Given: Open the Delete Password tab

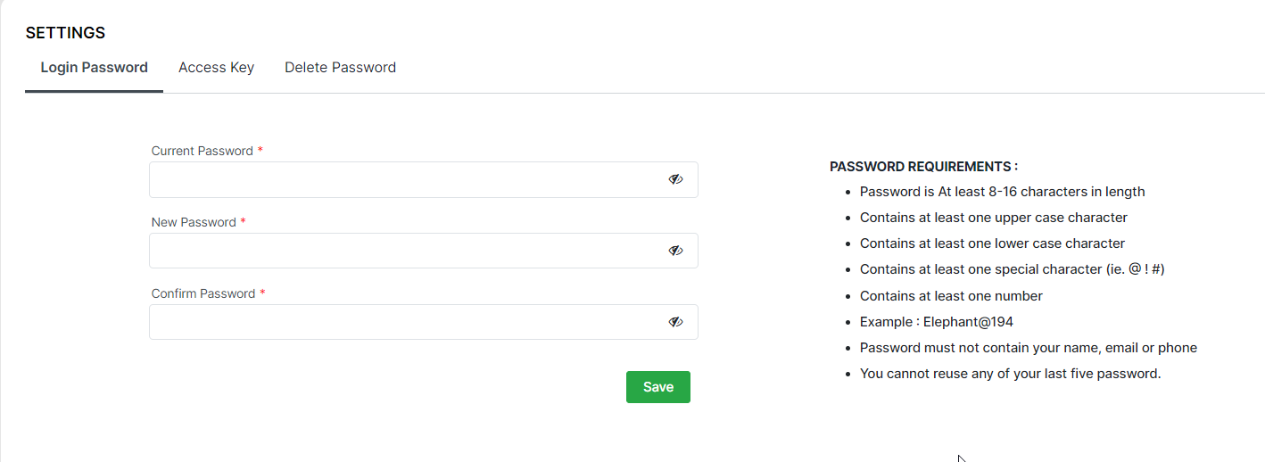Looking at the screenshot, I should click(x=340, y=68).
